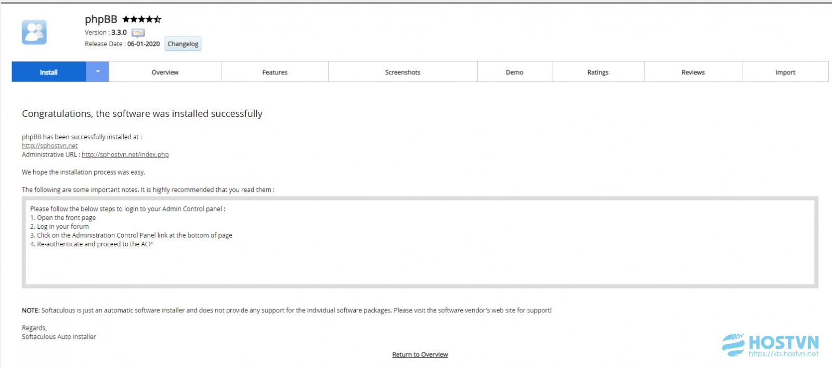View the Screenshots tab

[x=403, y=72]
